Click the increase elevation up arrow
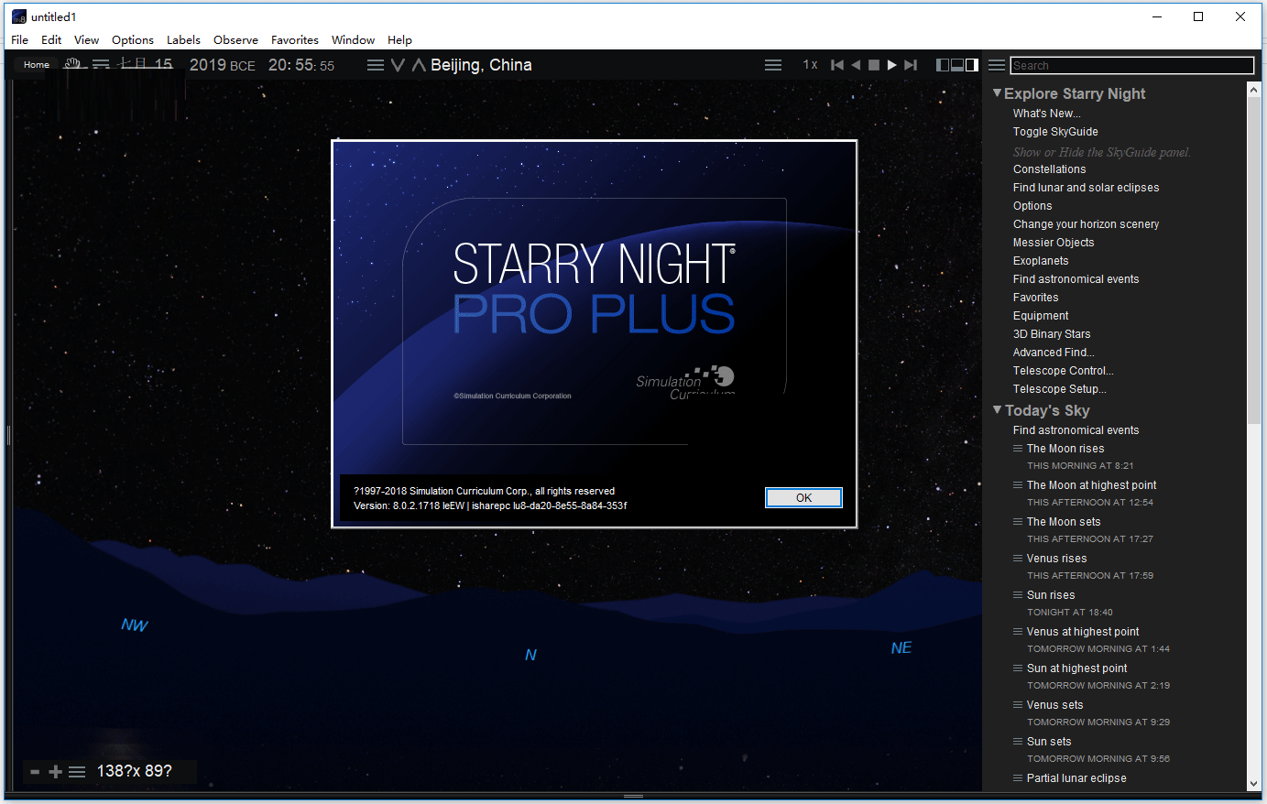Screen dimensions: 1267x804 click(419, 65)
